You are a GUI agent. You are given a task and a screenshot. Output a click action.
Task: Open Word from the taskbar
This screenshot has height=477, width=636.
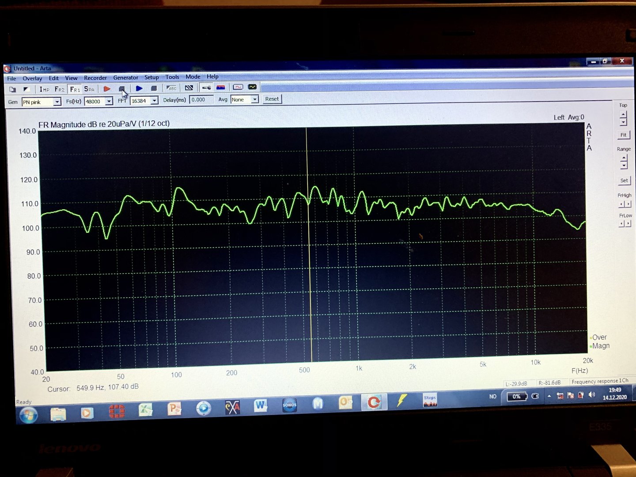tap(261, 405)
